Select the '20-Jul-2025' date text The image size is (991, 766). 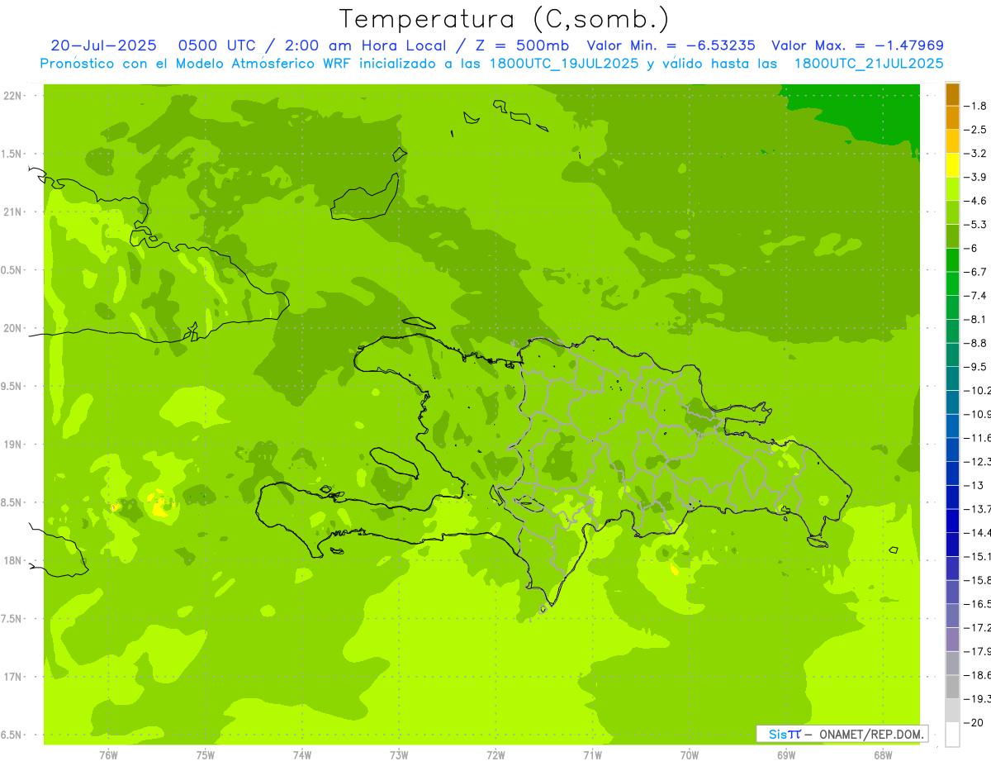click(104, 45)
